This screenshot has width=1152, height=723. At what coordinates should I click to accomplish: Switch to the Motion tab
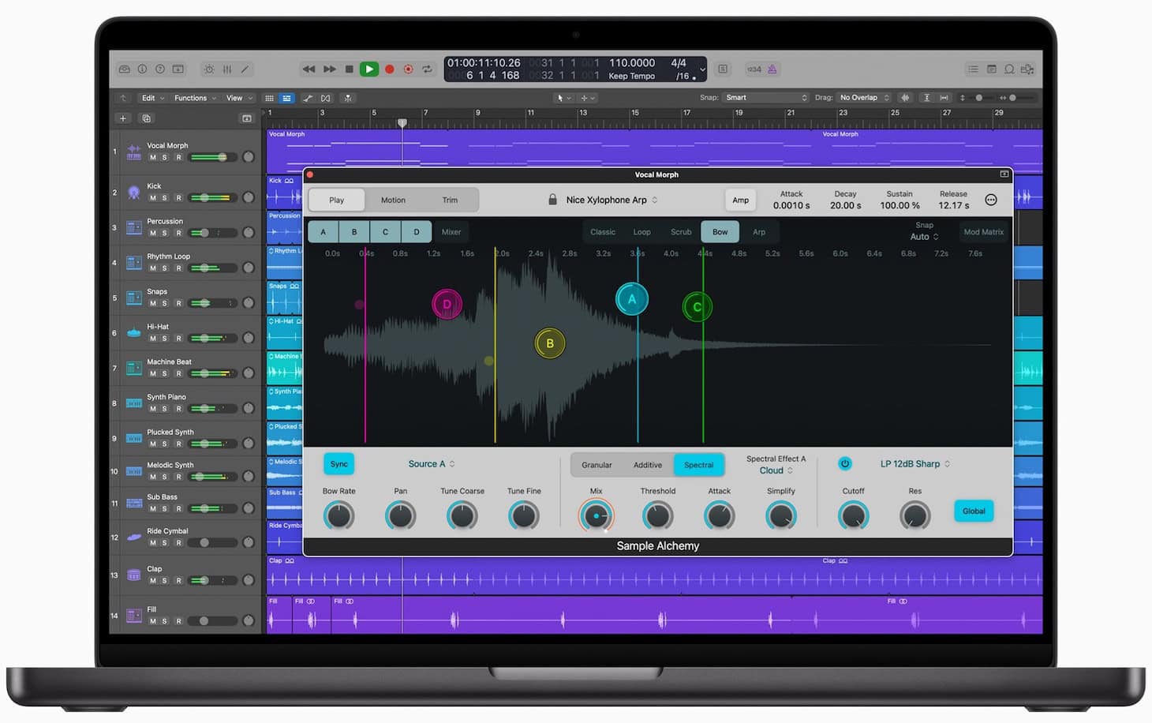(x=393, y=200)
